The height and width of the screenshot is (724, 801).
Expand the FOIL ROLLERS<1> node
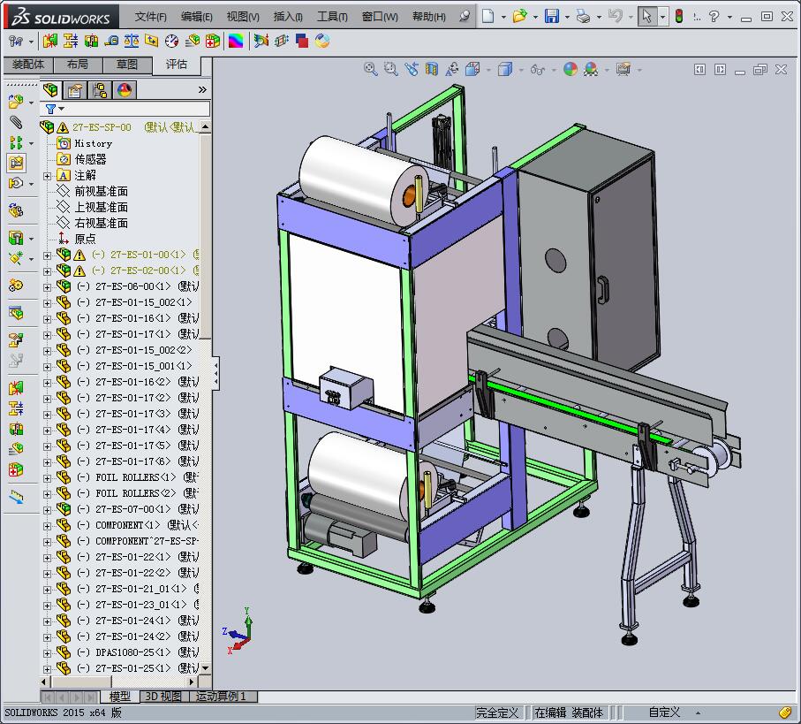[47, 478]
